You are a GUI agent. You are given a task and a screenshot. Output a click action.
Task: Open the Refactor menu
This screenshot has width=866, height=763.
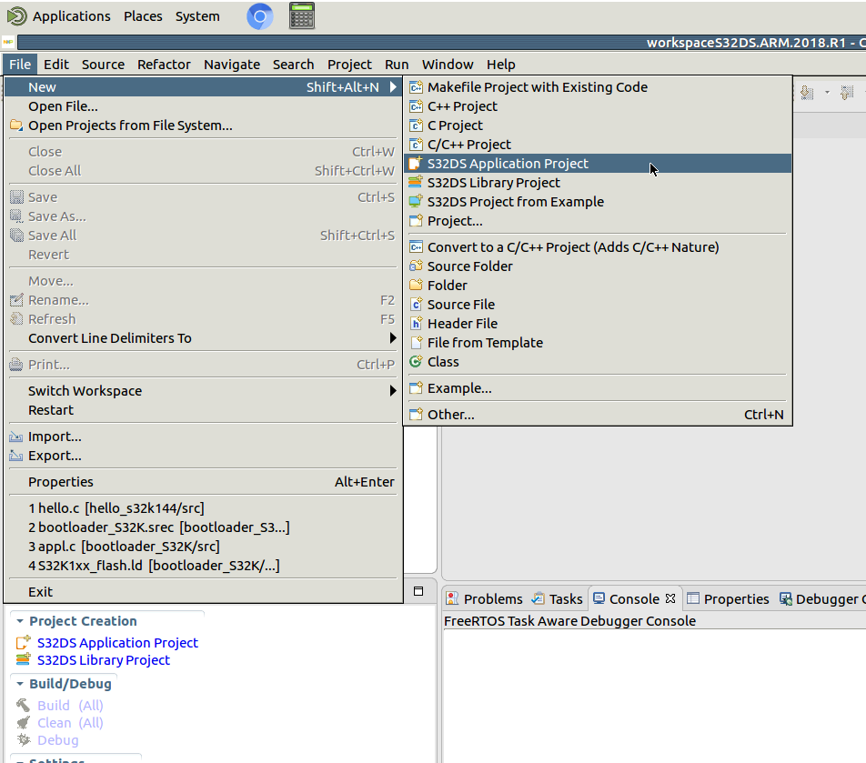pos(164,65)
